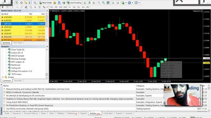Image resolution: width=211 pixels, height=118 pixels.
Task: Open the Data Window icon
Action: 21,3
